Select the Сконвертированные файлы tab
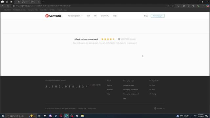 point(27,2)
